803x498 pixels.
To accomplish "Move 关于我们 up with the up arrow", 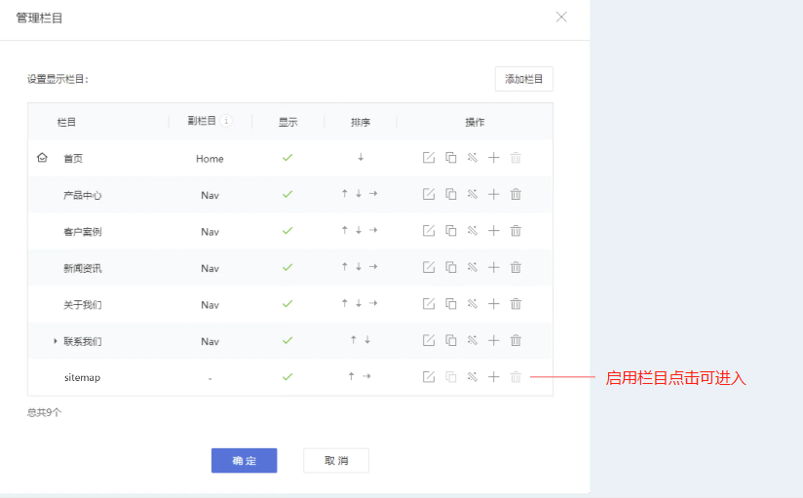I will (x=344, y=304).
